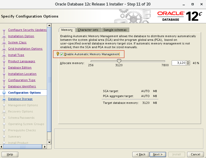
Task: Click the Back button
Action: click(x=141, y=154)
